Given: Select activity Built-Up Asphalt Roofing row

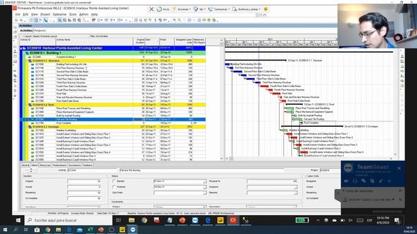Looking at the screenshot, I should point(113,116).
